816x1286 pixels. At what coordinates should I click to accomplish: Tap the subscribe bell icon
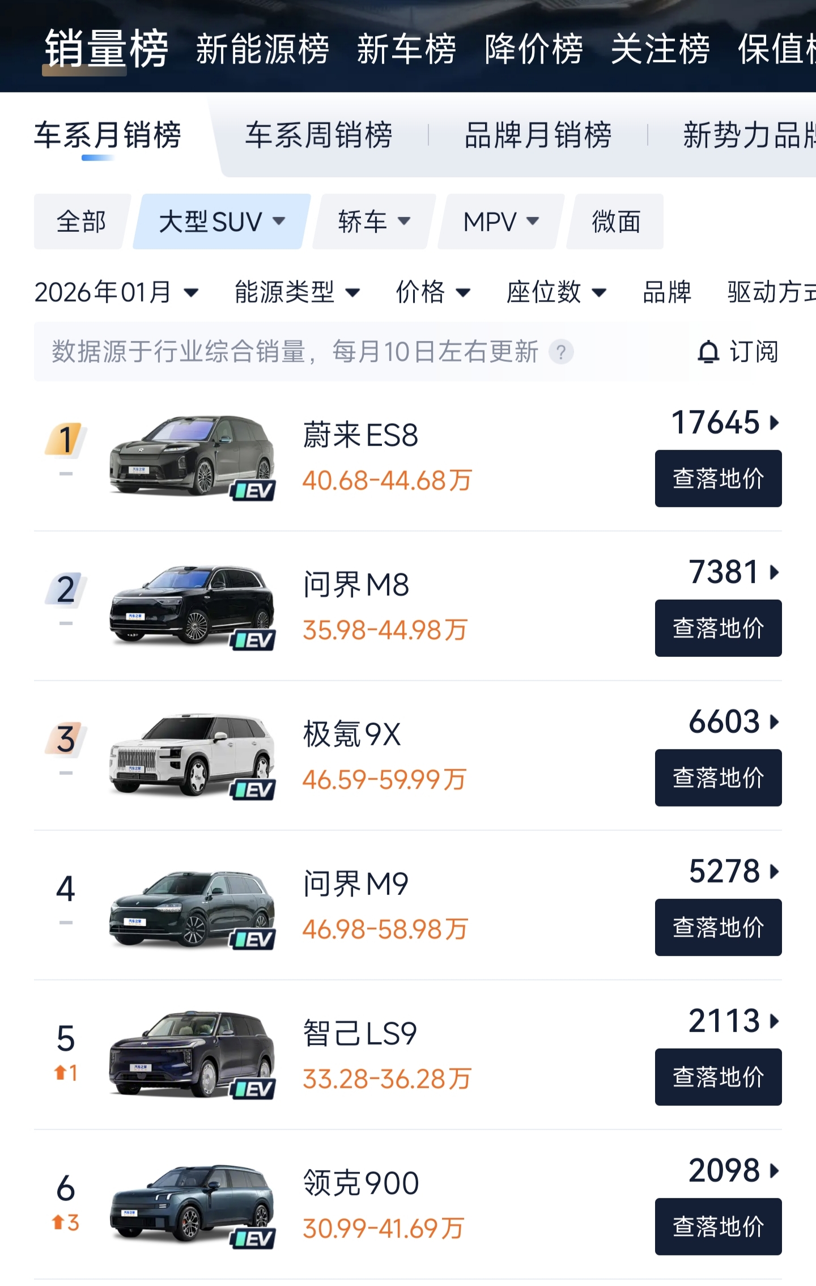(708, 352)
